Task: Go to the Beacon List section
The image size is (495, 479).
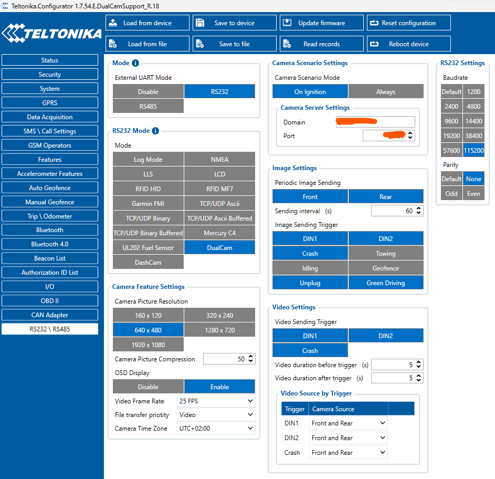Action: pyautogui.click(x=50, y=258)
